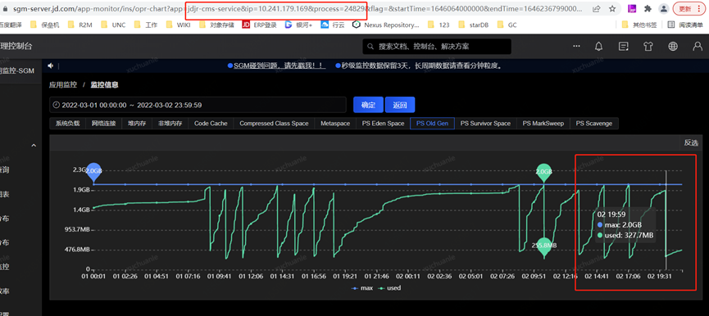Toggle the used series in chart legend
709x316 pixels.
390,287
